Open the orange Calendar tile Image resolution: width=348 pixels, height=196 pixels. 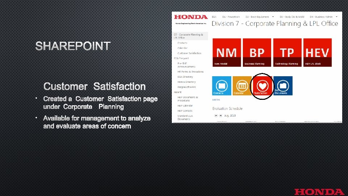click(242, 86)
